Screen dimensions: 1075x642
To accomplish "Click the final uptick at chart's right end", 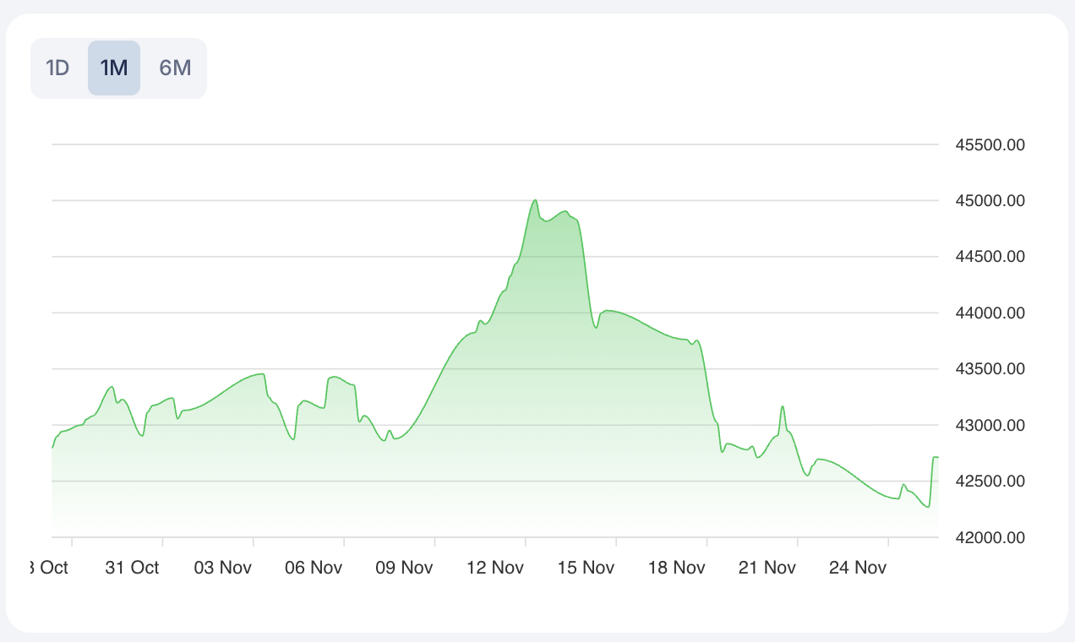I will pyautogui.click(x=936, y=458).
